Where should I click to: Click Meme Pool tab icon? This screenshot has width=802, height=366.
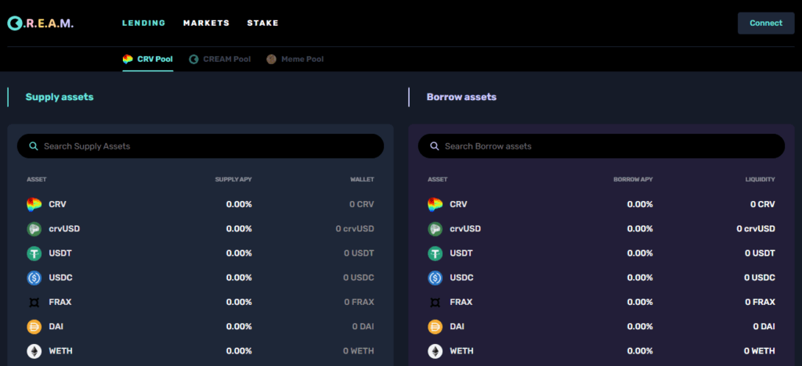[272, 59]
